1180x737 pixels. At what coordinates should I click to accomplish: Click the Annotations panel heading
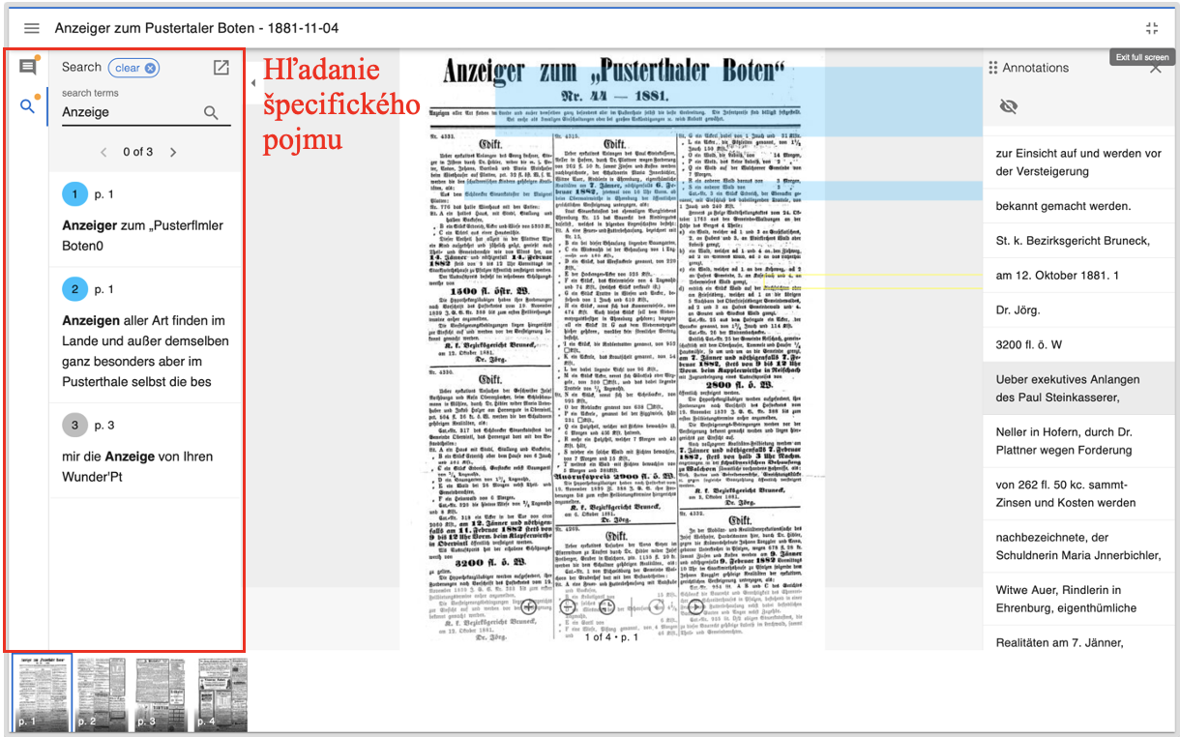pos(1035,68)
